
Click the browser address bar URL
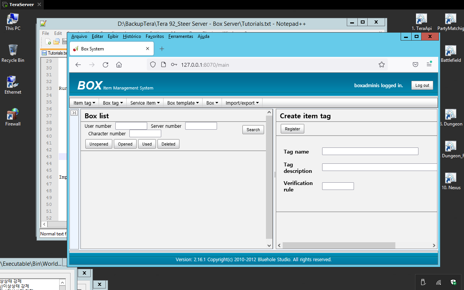(205, 65)
